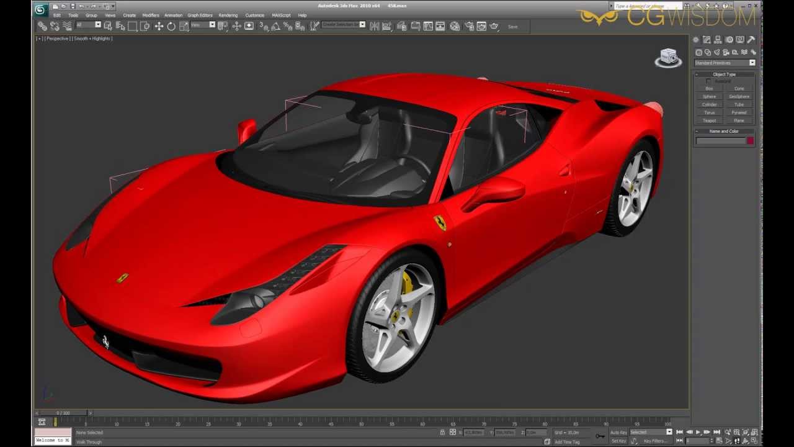
Task: Toggle keyboard shortcut override
Action: (249, 26)
